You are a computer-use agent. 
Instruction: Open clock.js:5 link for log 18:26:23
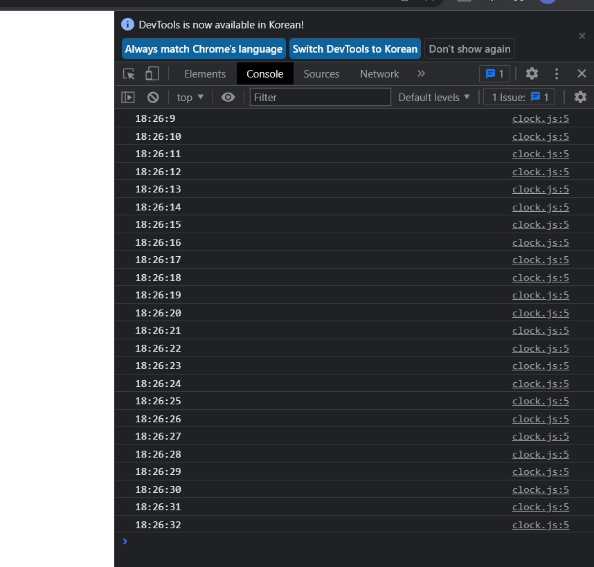point(541,366)
